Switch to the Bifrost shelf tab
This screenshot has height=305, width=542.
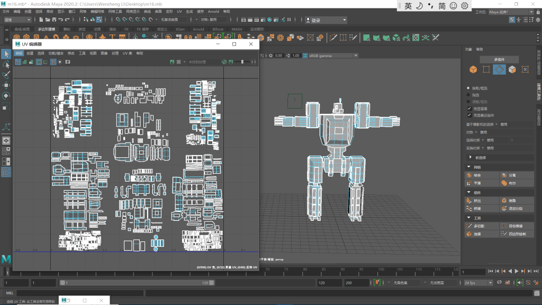coord(218,29)
